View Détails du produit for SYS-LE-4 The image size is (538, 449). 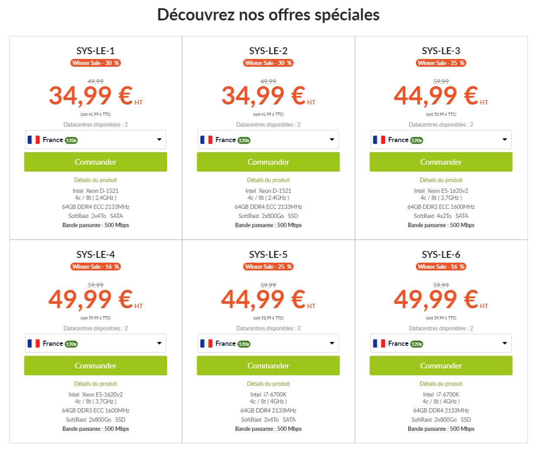[x=95, y=384]
